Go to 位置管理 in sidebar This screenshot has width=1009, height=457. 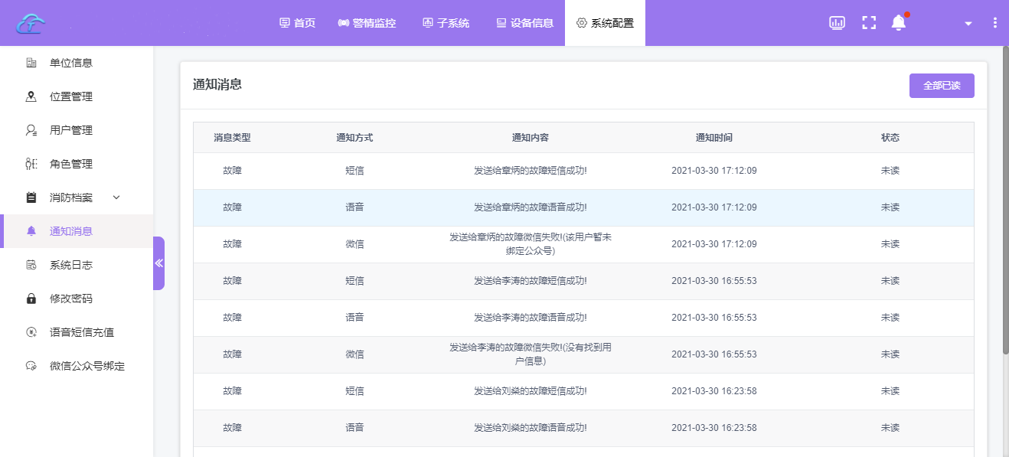pyautogui.click(x=70, y=96)
